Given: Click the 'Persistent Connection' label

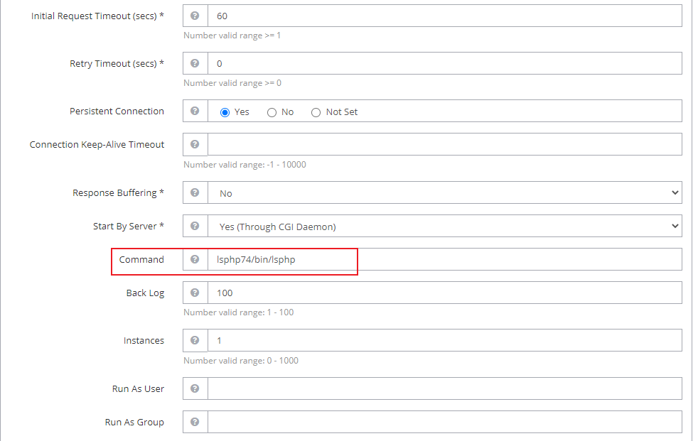Looking at the screenshot, I should [x=117, y=111].
